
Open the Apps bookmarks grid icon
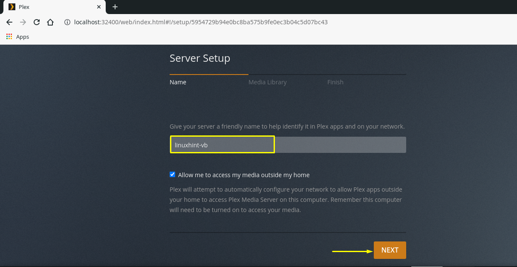[9, 37]
